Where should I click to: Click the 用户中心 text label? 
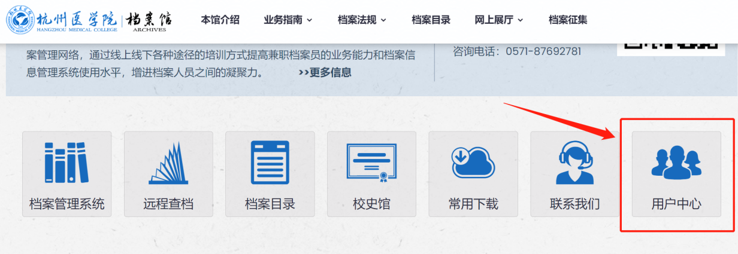pos(676,204)
